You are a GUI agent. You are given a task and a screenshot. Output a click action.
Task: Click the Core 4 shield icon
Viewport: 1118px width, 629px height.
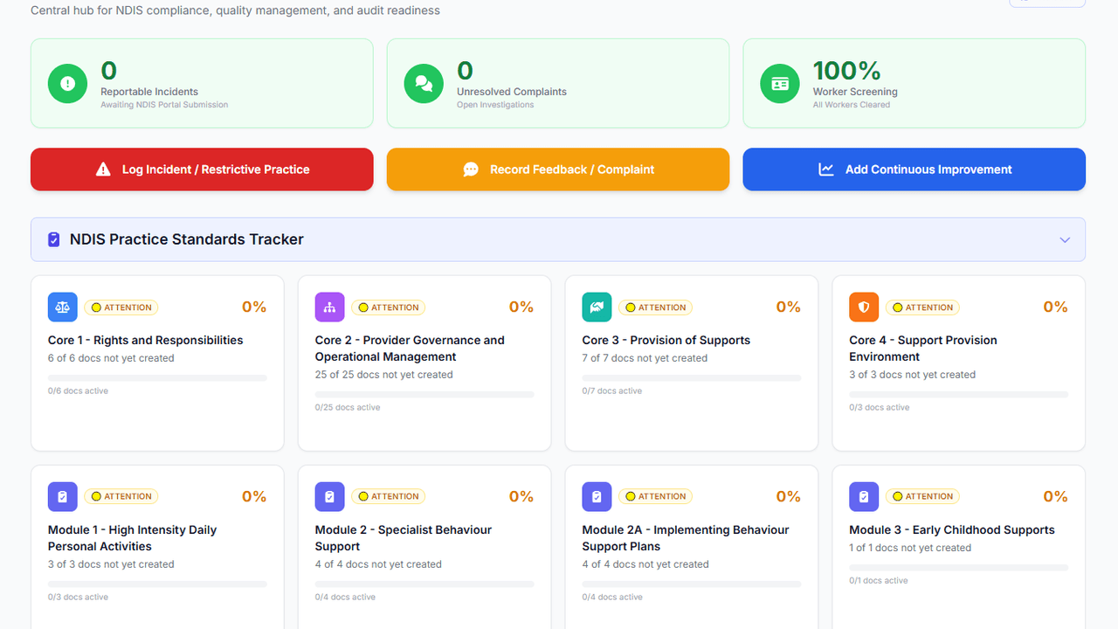click(865, 308)
